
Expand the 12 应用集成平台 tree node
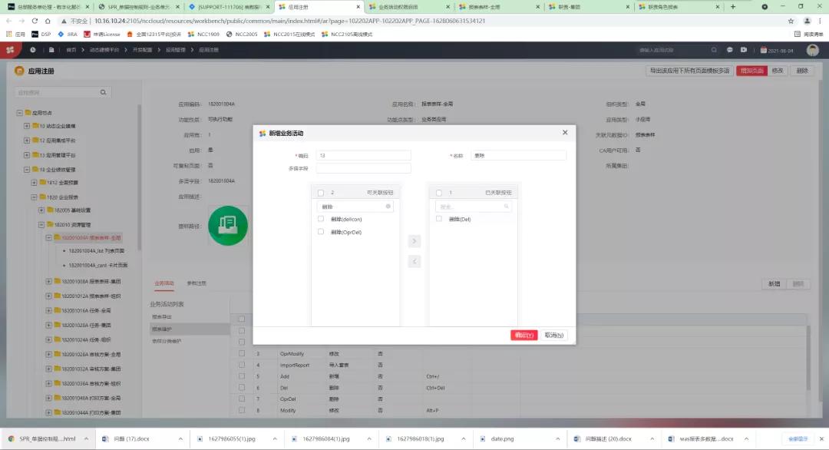pyautogui.click(x=26, y=140)
